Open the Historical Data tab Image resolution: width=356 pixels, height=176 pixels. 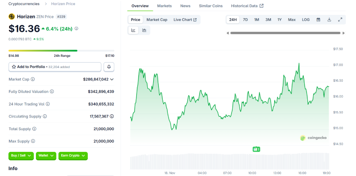(247, 6)
